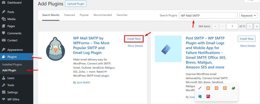Click the '364 items' count text
Image resolution: width=260 pixels, height=104 pixels.
tap(204, 26)
